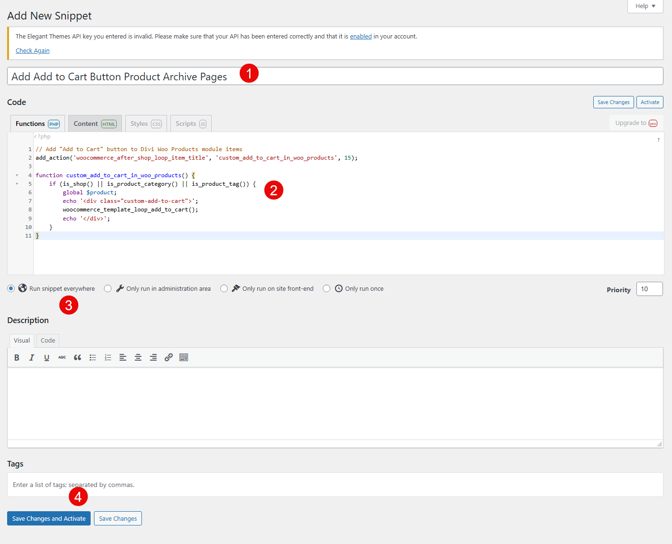Insert link in description editor
The width and height of the screenshot is (672, 544).
coord(168,358)
